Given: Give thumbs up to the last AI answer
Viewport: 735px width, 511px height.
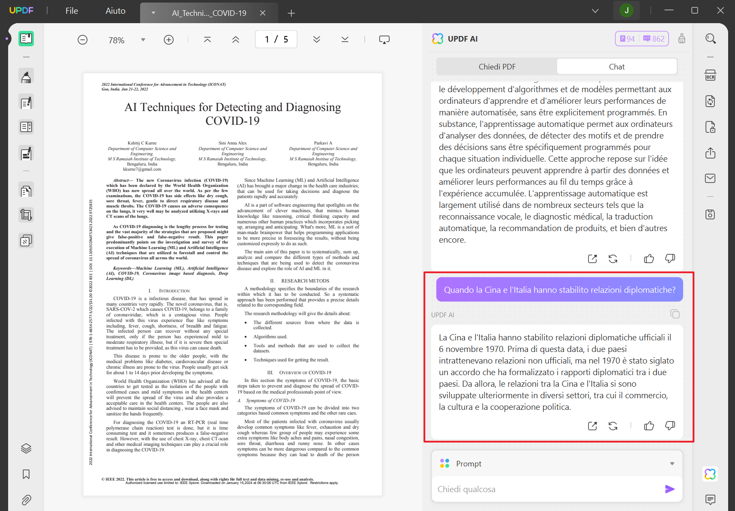Looking at the screenshot, I should pos(649,426).
